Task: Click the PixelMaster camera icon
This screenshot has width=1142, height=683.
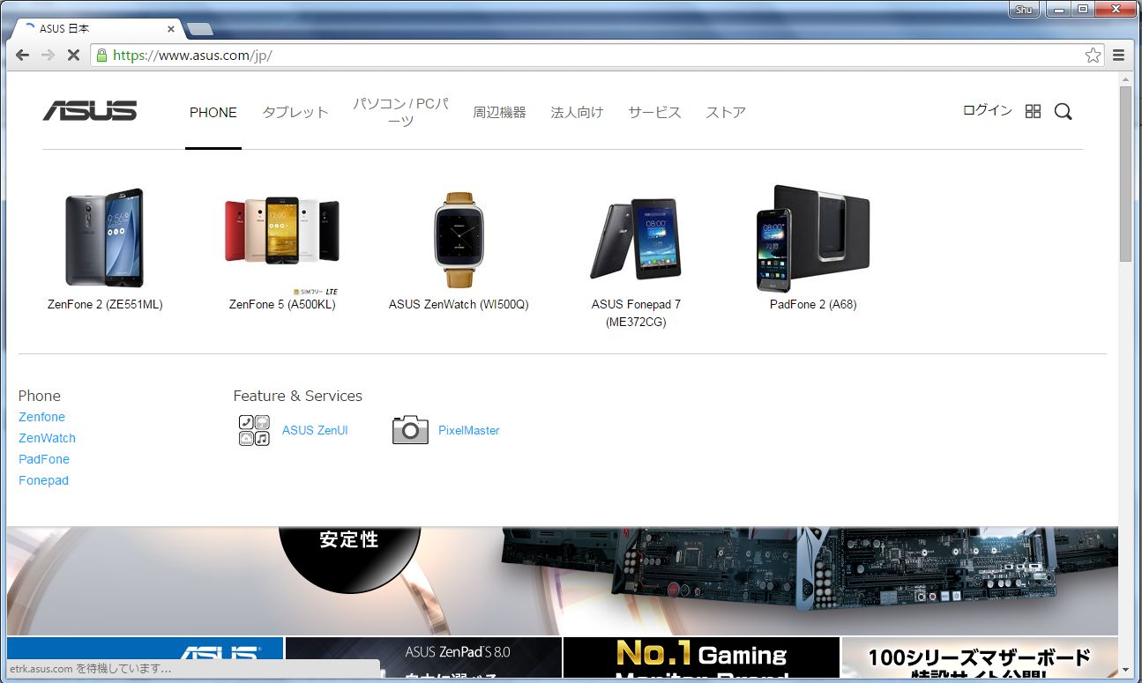Action: click(x=410, y=430)
